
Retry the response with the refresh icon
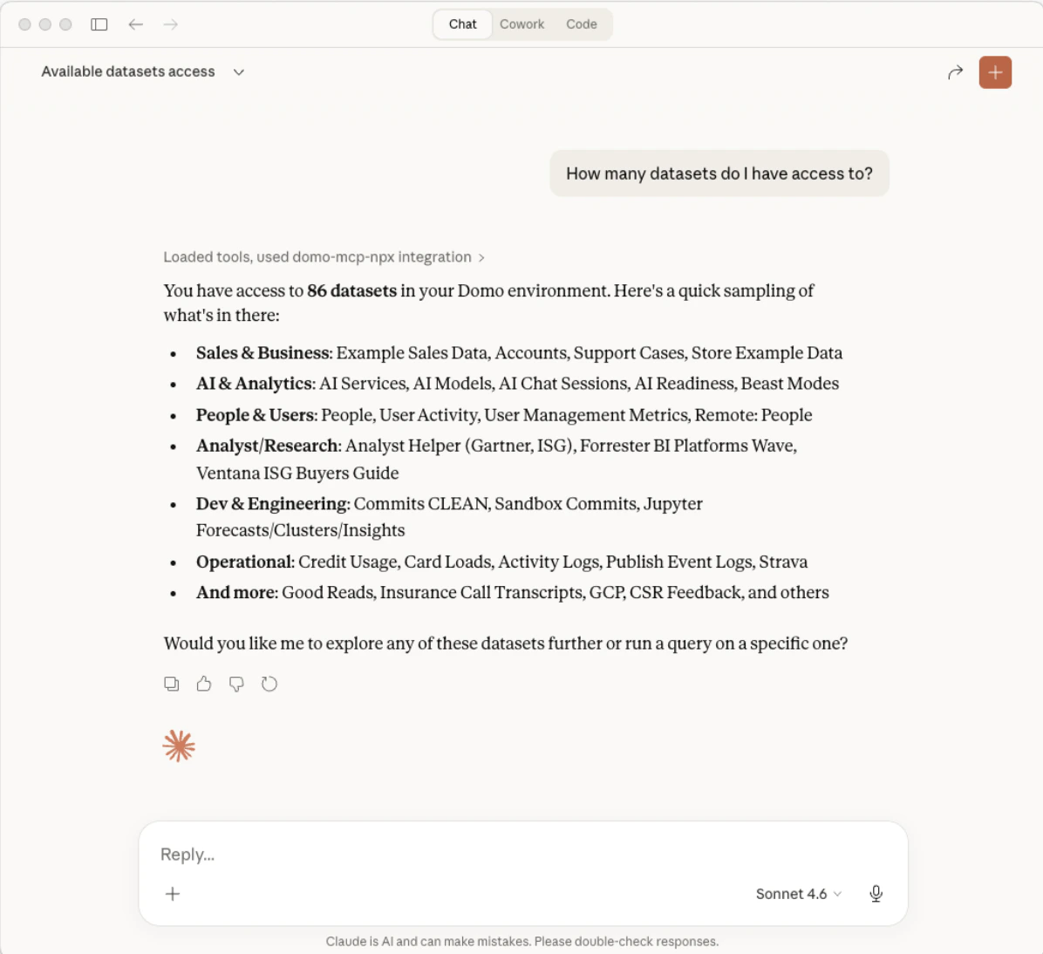point(269,684)
